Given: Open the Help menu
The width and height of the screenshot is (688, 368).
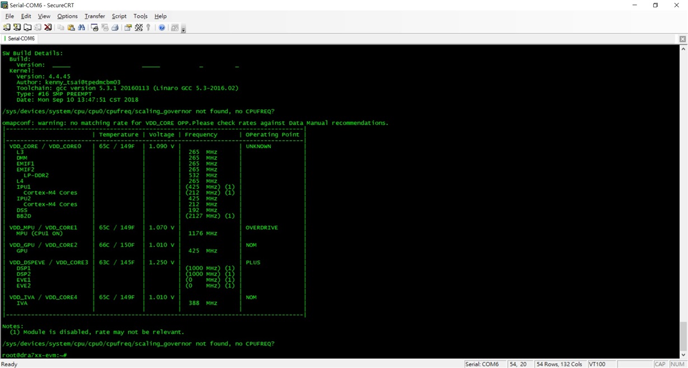Looking at the screenshot, I should pos(161,16).
